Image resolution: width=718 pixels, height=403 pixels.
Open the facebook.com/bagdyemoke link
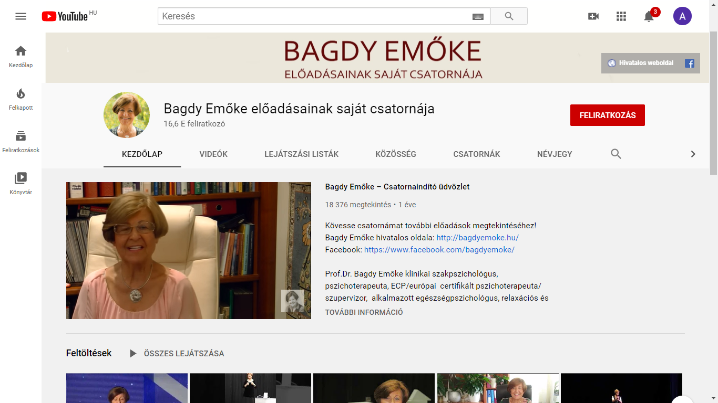point(439,250)
